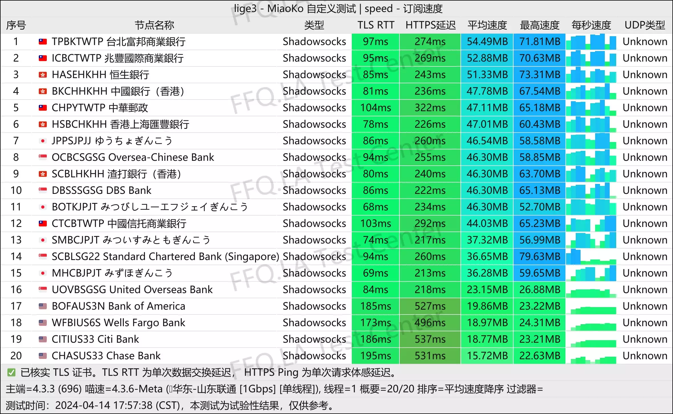Click the Japan flag beside MHCBJPJT
This screenshot has width=673, height=414.
[x=43, y=273]
